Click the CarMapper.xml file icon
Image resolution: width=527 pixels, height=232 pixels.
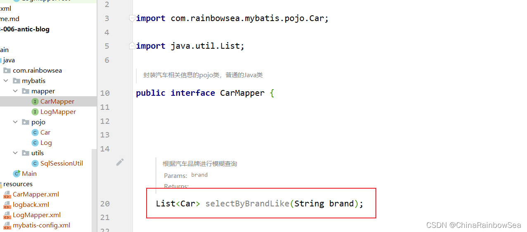[x=7, y=194]
